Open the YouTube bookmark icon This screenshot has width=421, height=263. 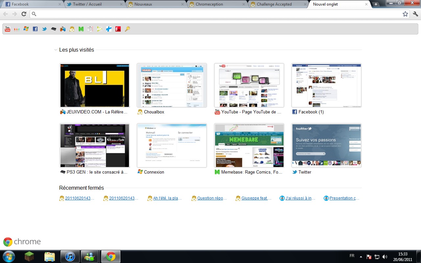pyautogui.click(x=8, y=29)
